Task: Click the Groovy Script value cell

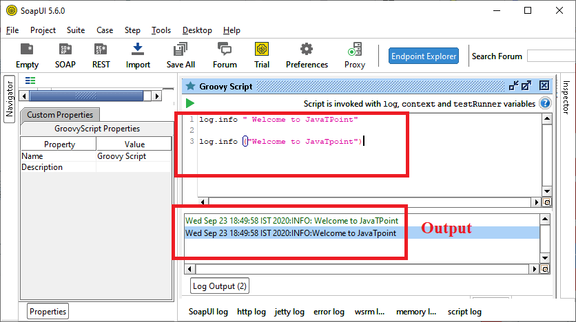Action: 134,156
